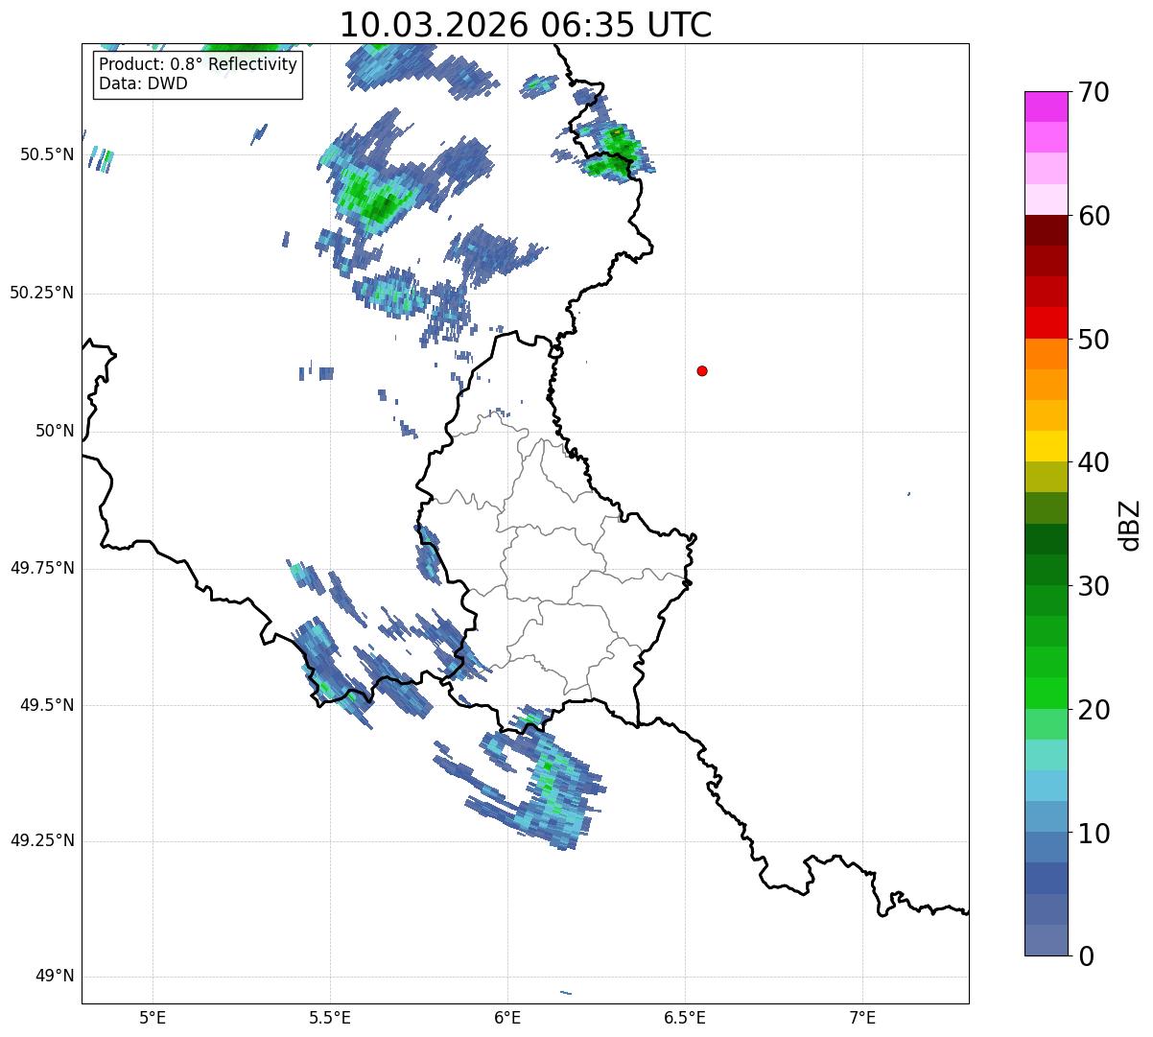Screen dimensions: 1153x1037
Task: Click the title "10.03.2026 06:35 UTC"
Action: point(526,24)
